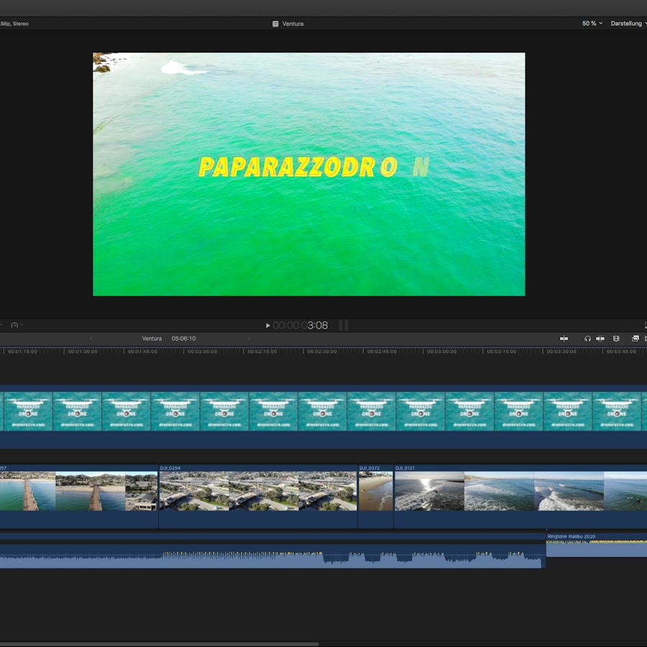The image size is (647, 647).
Task: Click the Ventura project name in timeline header
Action: point(152,339)
